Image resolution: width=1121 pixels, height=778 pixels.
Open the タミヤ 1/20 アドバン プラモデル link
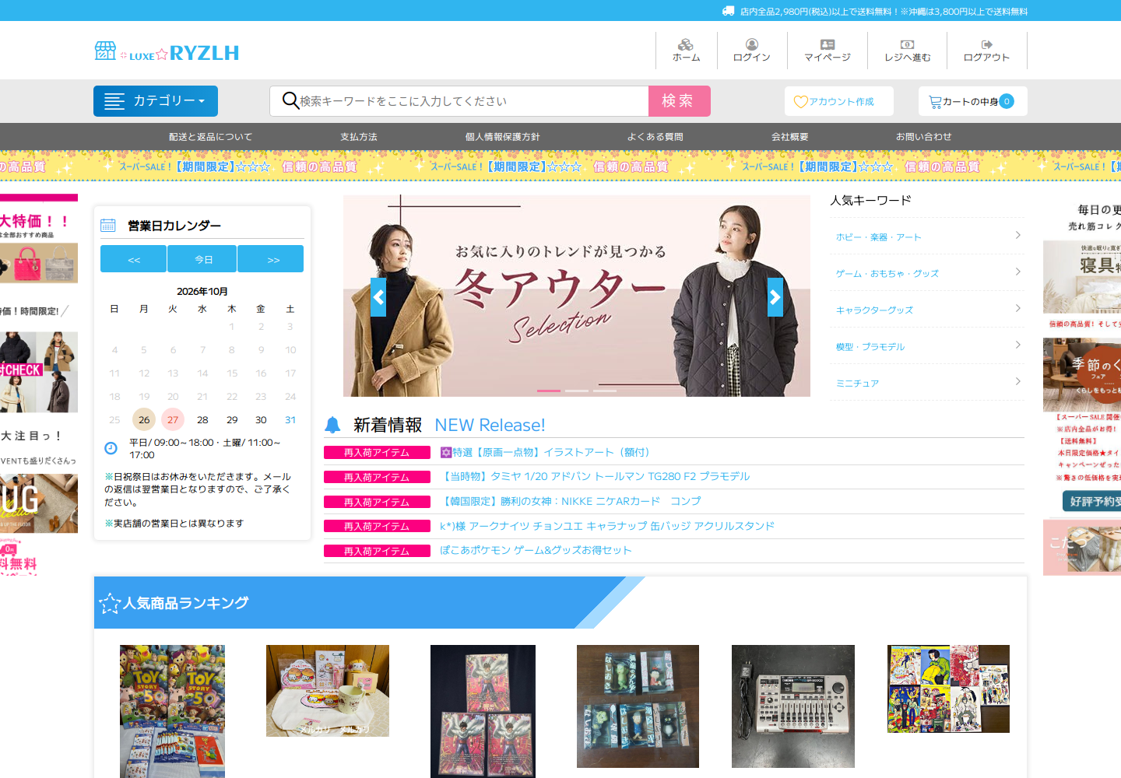pyautogui.click(x=596, y=476)
